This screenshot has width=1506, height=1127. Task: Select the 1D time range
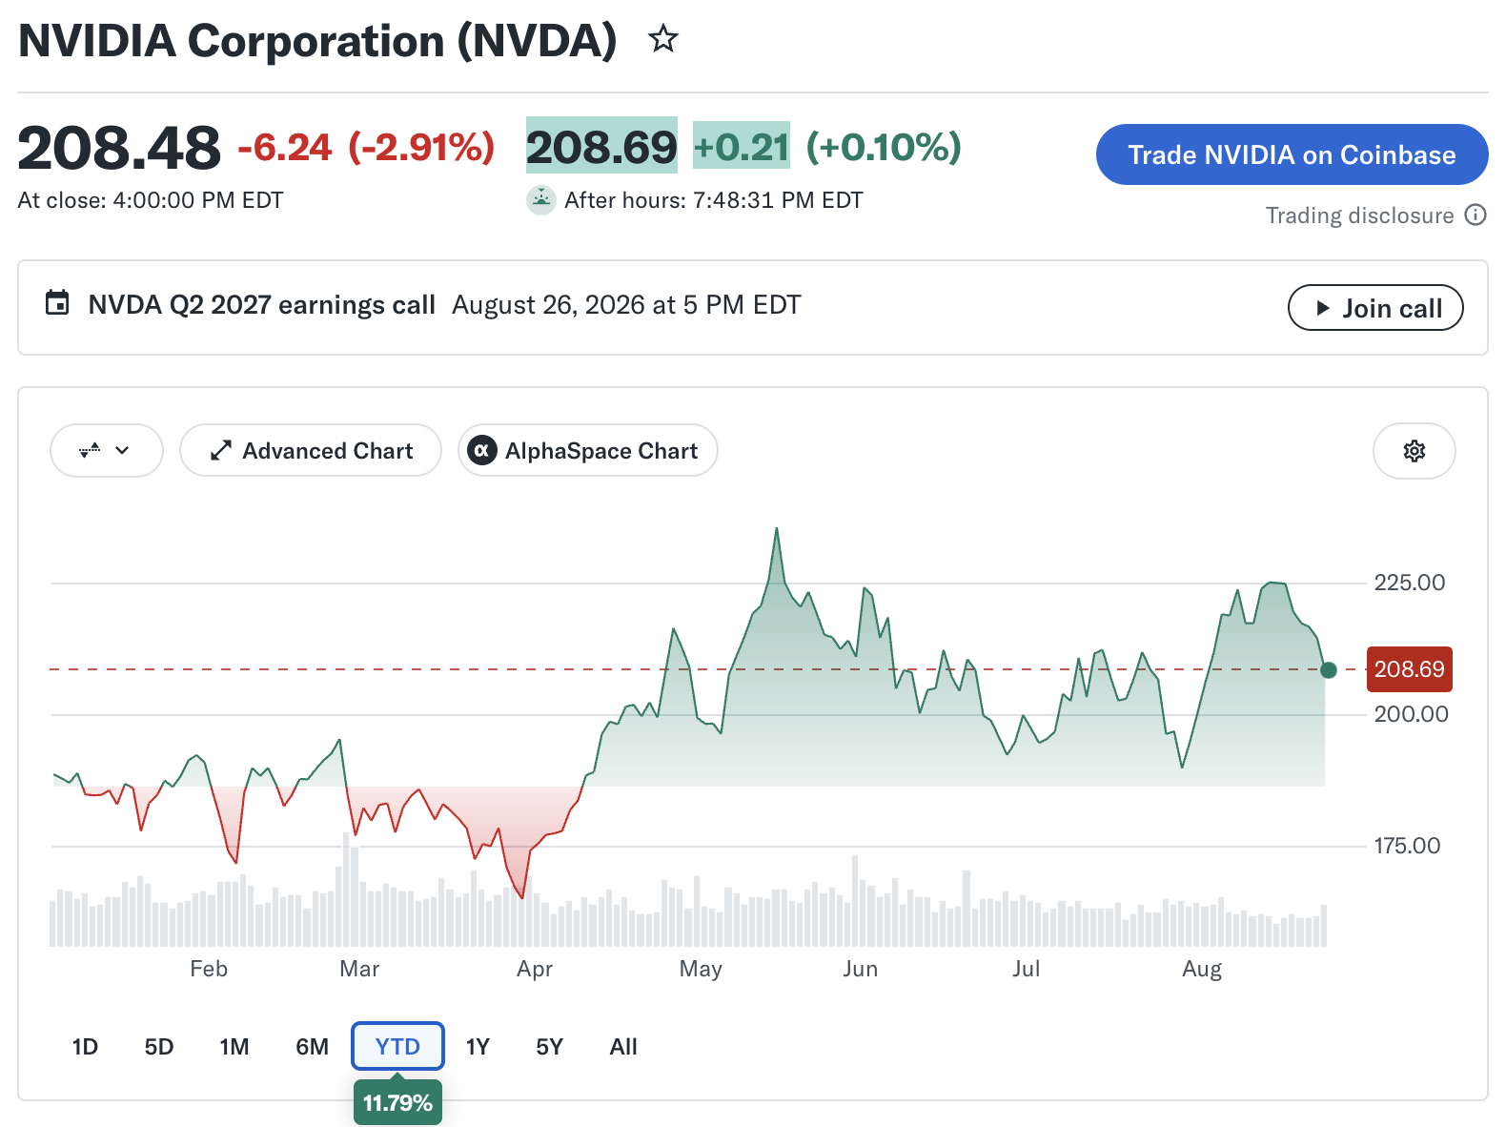coord(85,1047)
